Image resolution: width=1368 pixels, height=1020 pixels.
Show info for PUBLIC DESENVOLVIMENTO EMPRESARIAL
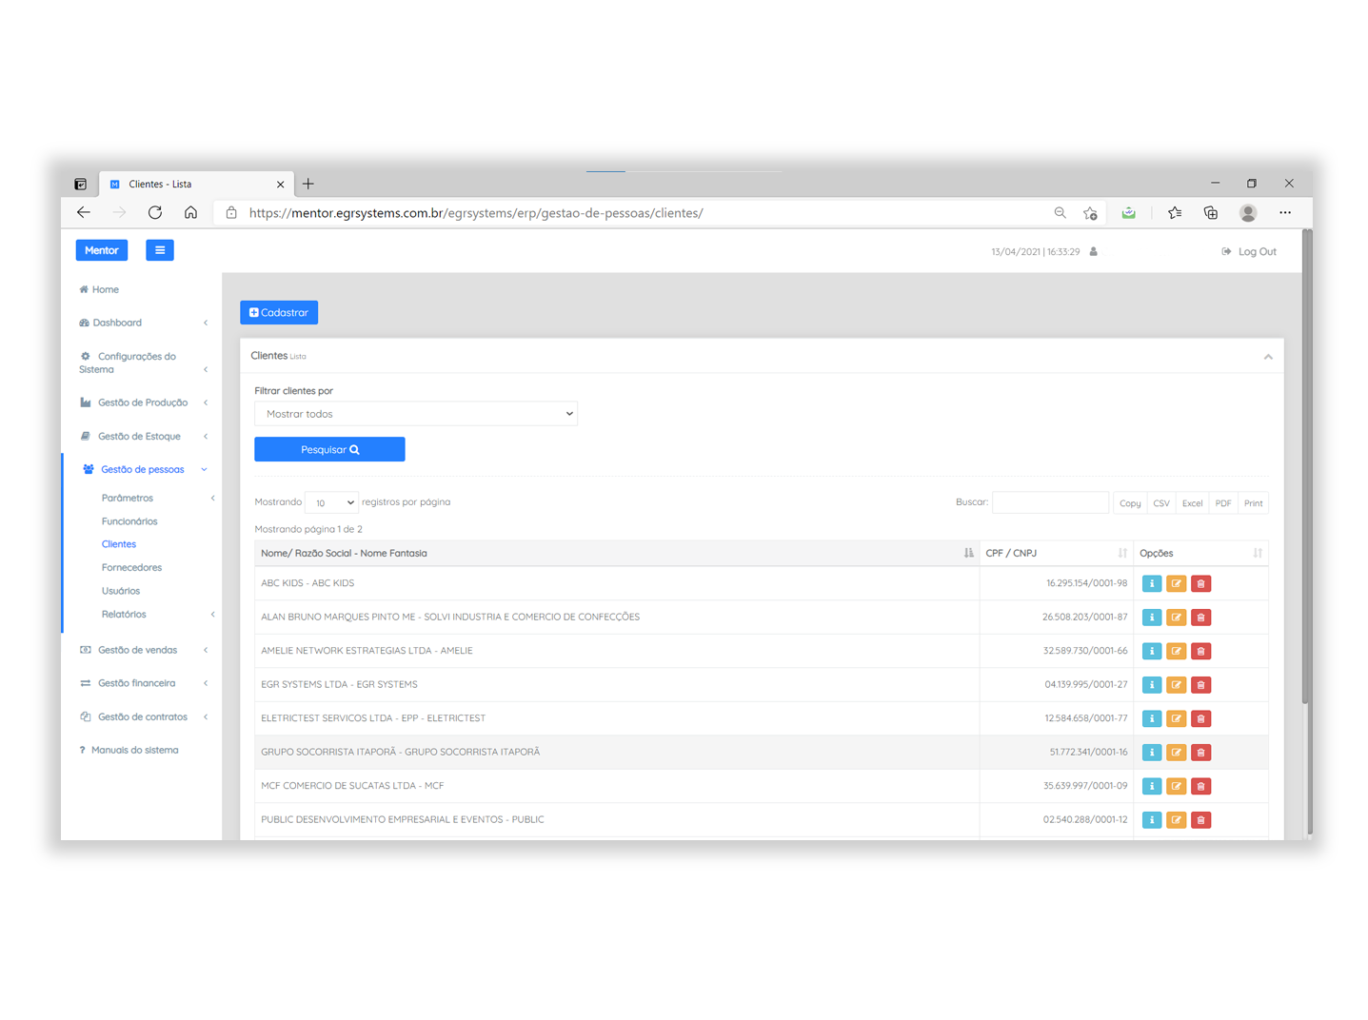(1151, 820)
